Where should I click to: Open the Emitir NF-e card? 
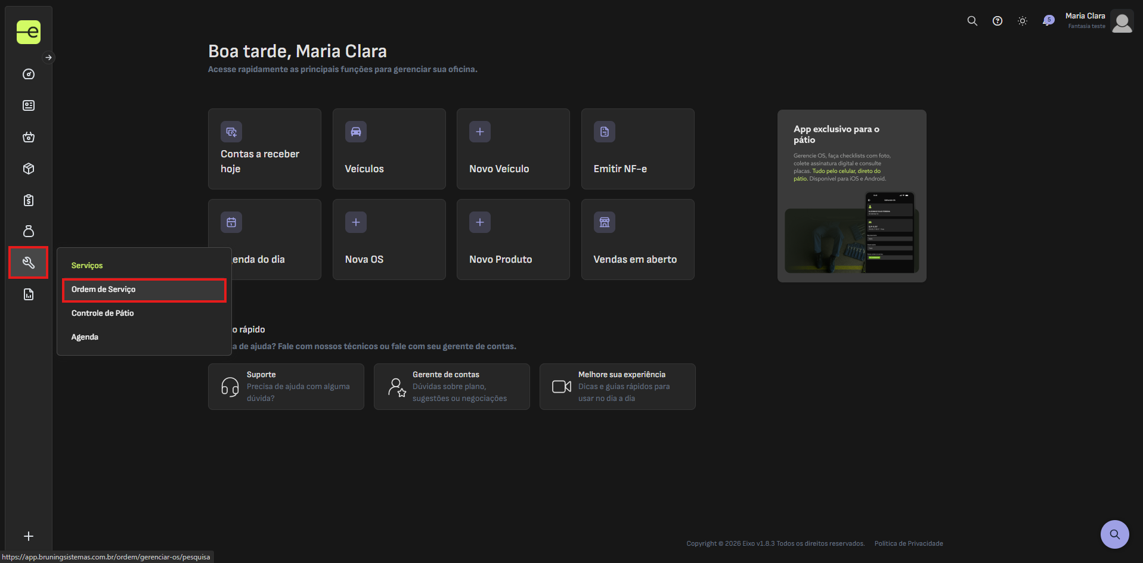point(638,149)
